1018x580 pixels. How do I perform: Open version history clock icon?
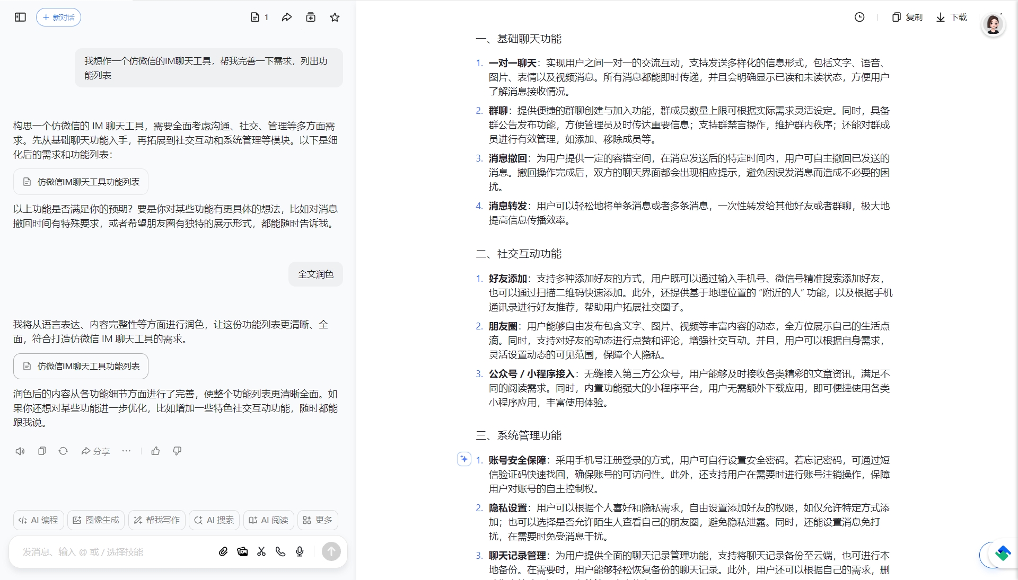pos(859,17)
